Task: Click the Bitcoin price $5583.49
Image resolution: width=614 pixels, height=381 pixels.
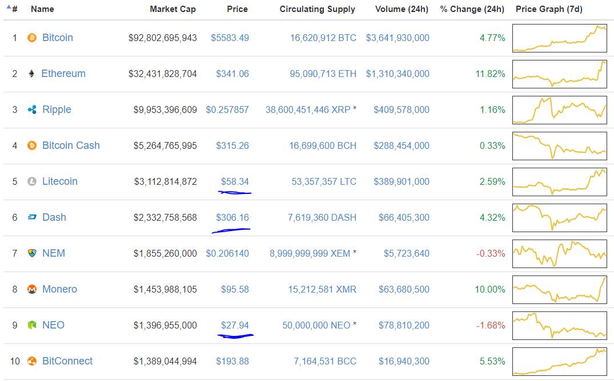Action: click(x=230, y=38)
